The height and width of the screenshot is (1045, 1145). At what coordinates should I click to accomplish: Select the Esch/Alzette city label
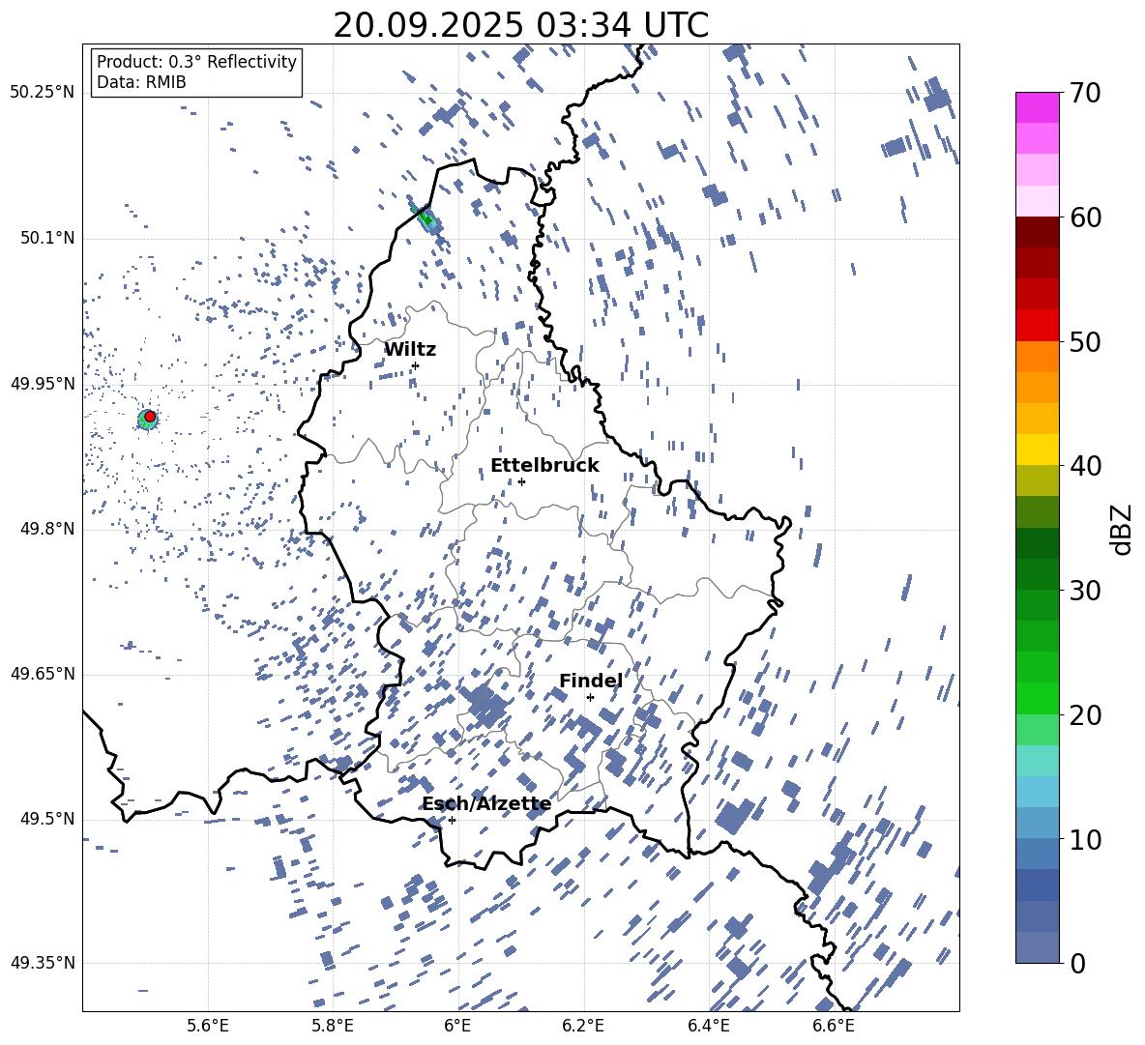click(x=486, y=803)
